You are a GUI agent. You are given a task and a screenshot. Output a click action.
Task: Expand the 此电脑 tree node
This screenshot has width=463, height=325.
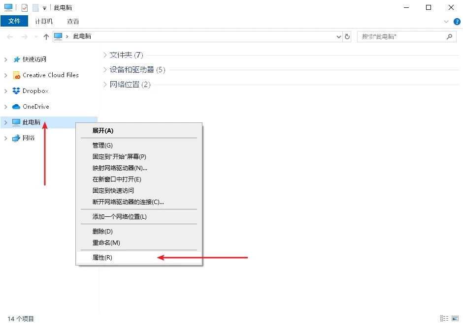tap(5, 122)
